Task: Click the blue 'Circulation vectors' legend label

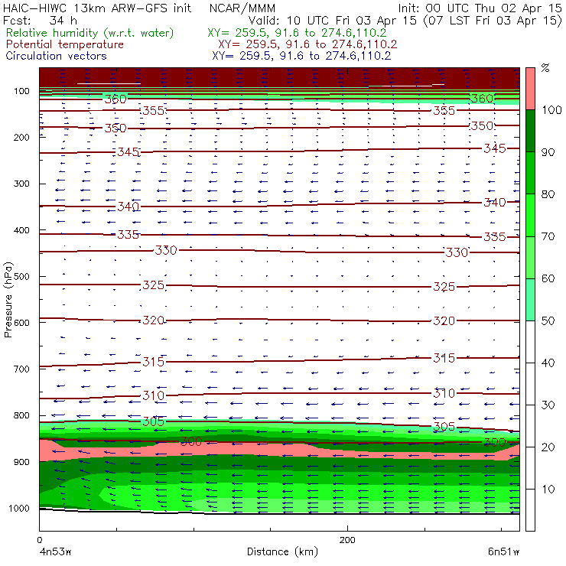Action: pyautogui.click(x=57, y=56)
